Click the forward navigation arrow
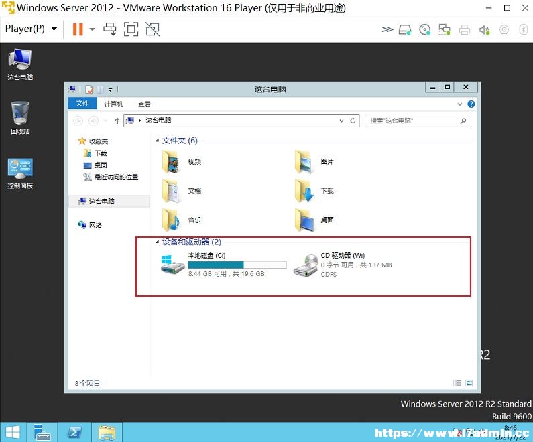The width and height of the screenshot is (533, 442). (x=93, y=121)
